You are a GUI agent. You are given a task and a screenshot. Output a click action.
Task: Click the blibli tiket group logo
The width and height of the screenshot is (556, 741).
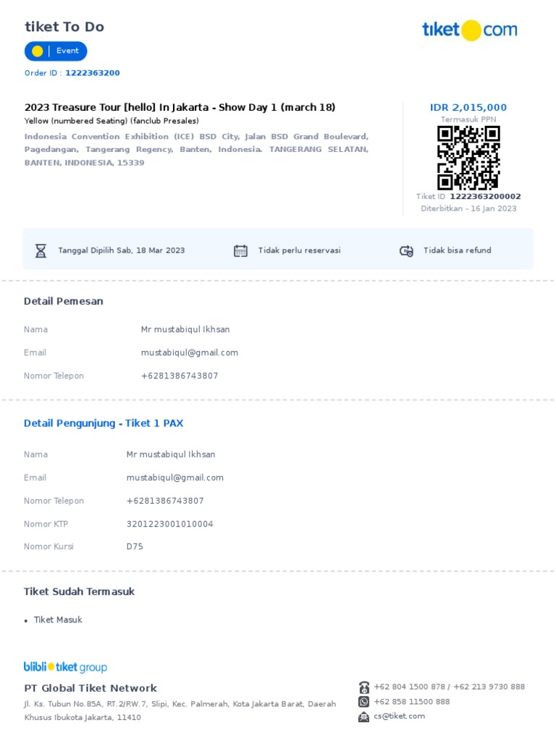click(x=65, y=666)
